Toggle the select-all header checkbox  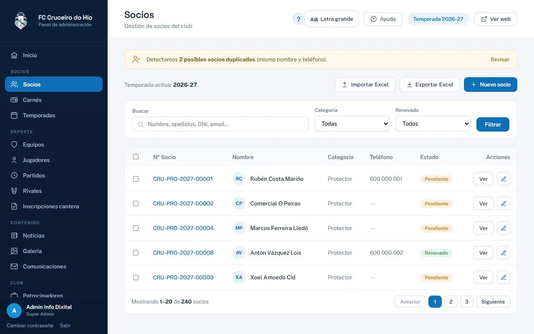(x=136, y=157)
